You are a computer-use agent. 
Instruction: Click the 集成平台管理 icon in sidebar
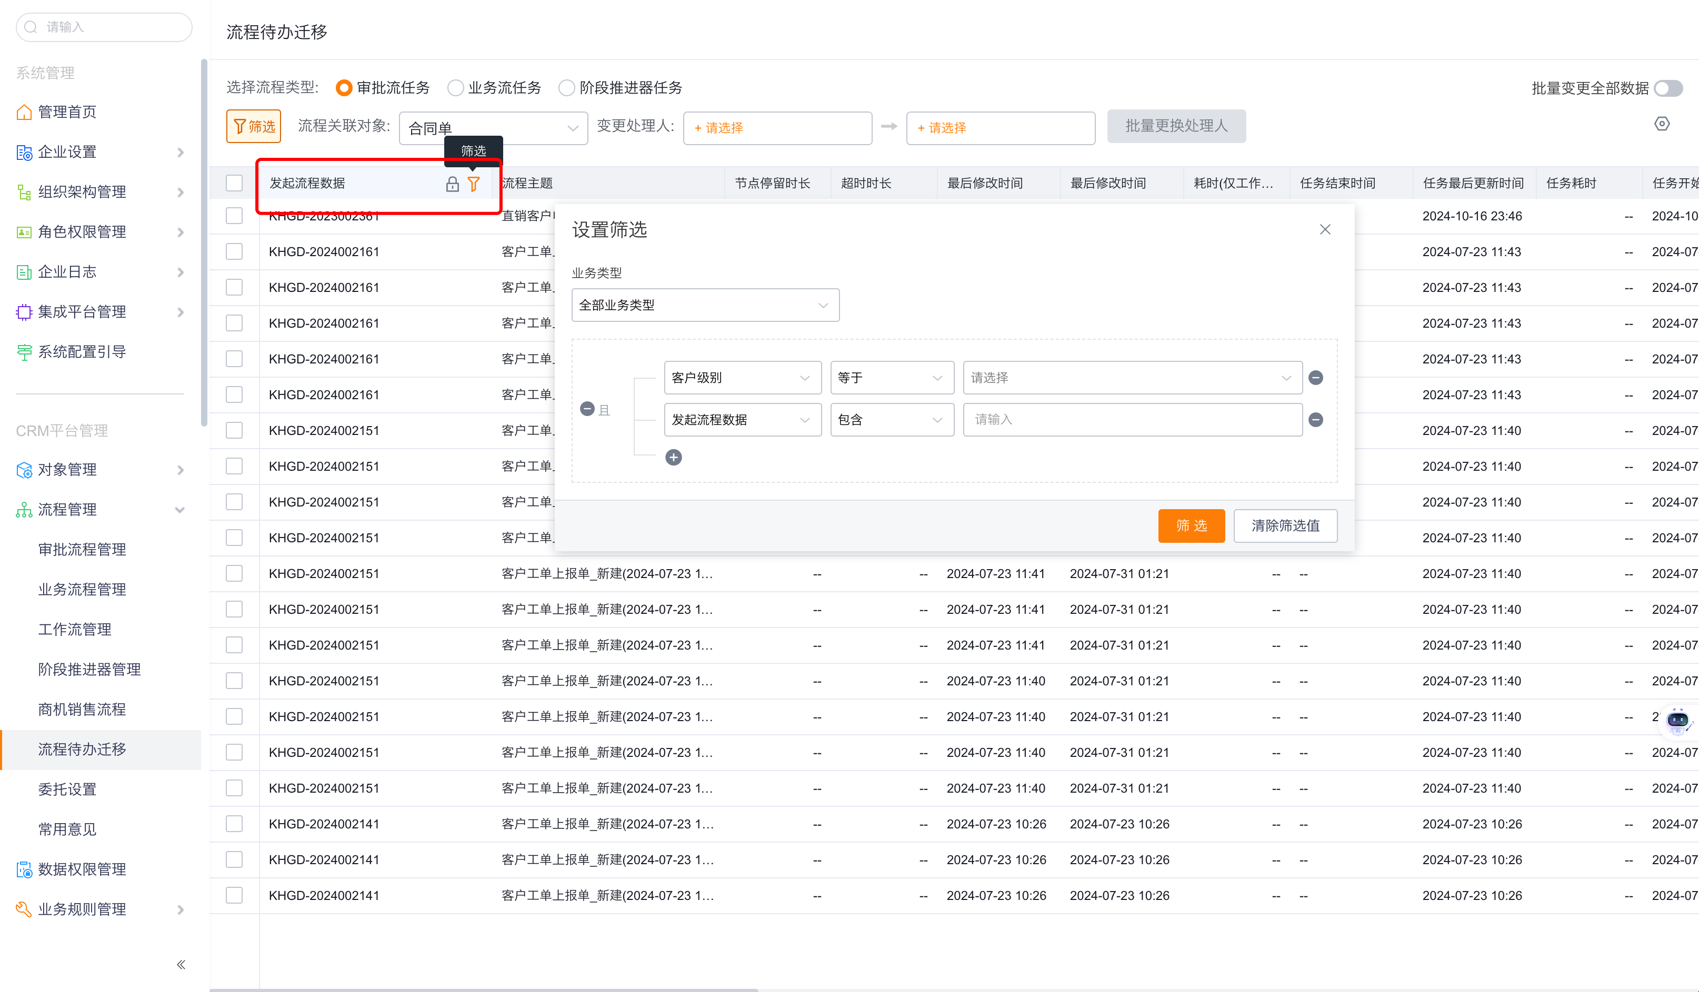pyautogui.click(x=24, y=312)
